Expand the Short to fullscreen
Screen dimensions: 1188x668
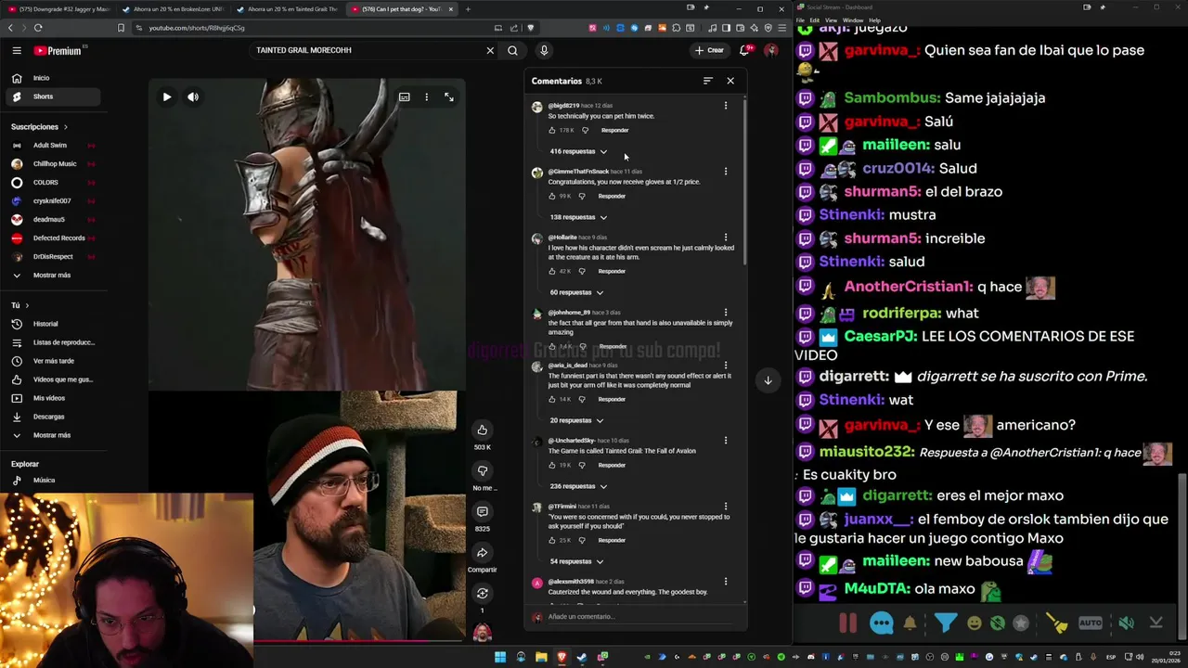click(x=449, y=96)
